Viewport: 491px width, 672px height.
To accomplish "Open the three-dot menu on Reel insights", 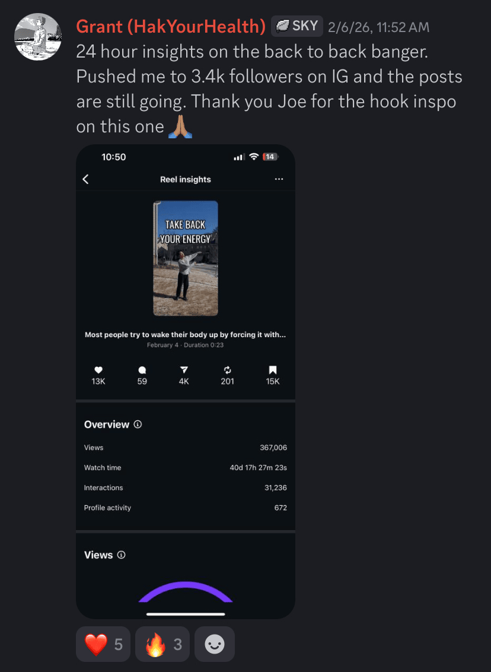I will 279,179.
